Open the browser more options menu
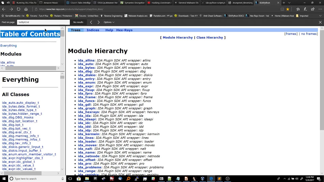 click(x=320, y=9)
